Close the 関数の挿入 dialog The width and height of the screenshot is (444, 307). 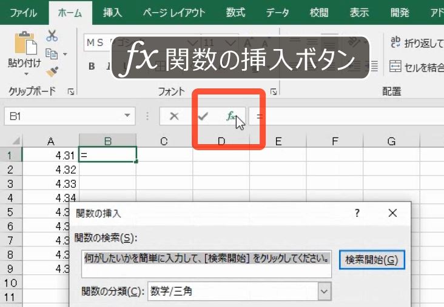(392, 213)
